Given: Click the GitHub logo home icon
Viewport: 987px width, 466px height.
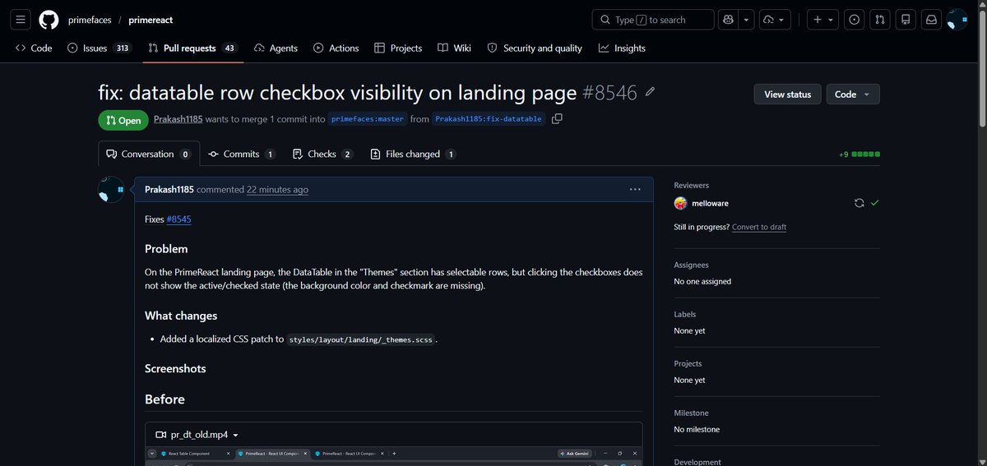Looking at the screenshot, I should pyautogui.click(x=49, y=19).
